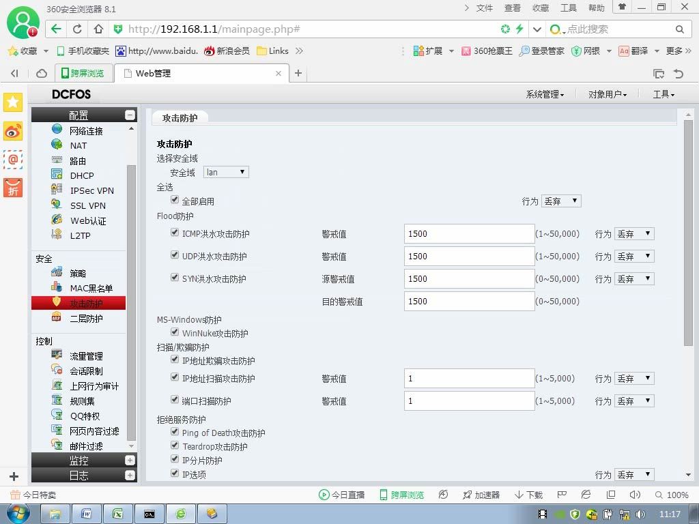Click the browser refresh icon
This screenshot has height=524, width=699.
pos(77,29)
